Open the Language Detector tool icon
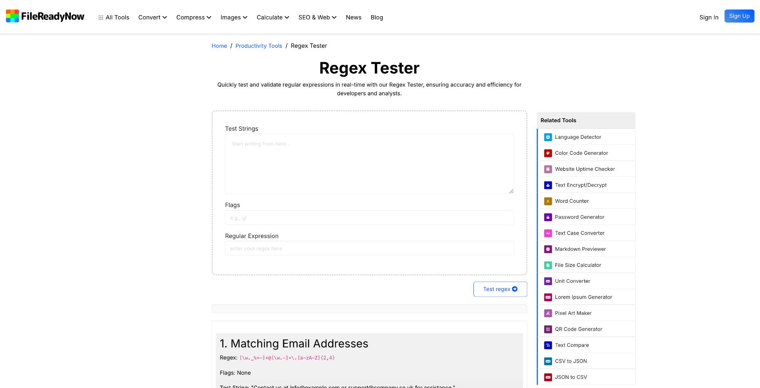 [548, 137]
